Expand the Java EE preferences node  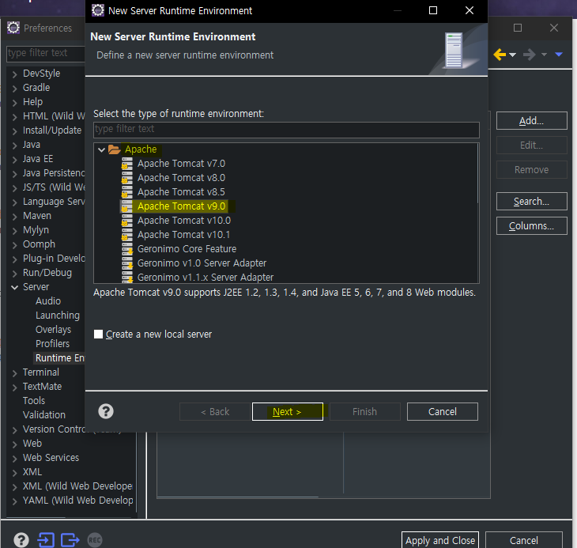click(15, 160)
